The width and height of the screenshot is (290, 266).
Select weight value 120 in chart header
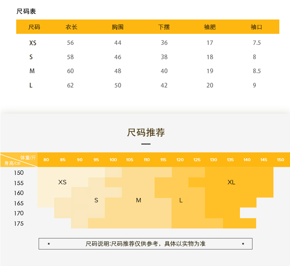click(x=180, y=160)
